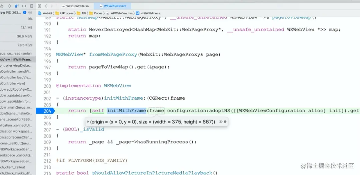Select the 'ebView initWithFram...' stack frame
Image resolution: width=360 pixels, height=175 pixels.
(18, 59)
